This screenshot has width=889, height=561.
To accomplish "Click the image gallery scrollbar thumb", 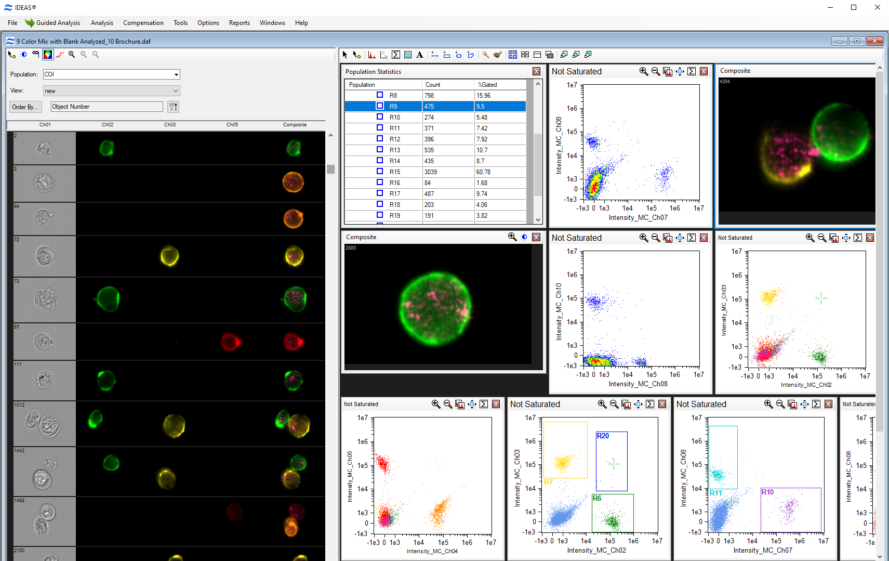I will [x=330, y=169].
